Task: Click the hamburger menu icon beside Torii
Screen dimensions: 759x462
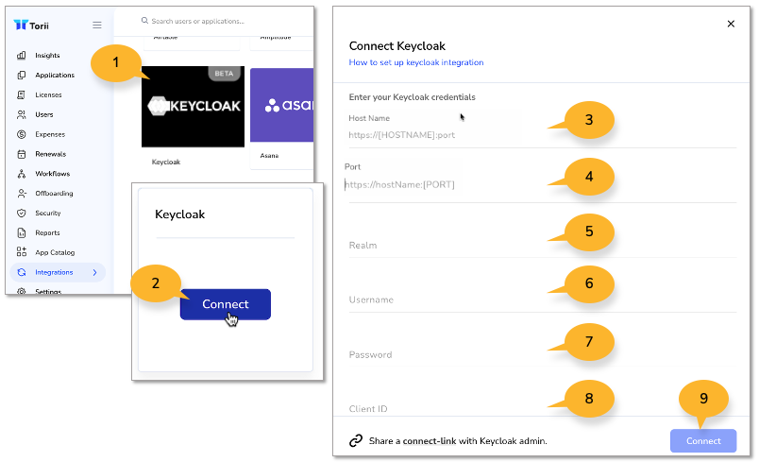Action: 97,26
